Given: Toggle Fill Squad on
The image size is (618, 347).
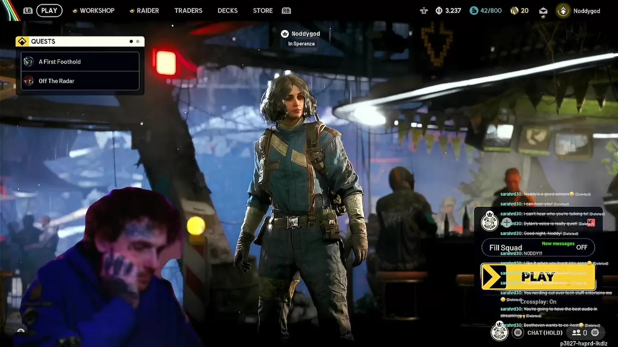Looking at the screenshot, I should coord(538,247).
